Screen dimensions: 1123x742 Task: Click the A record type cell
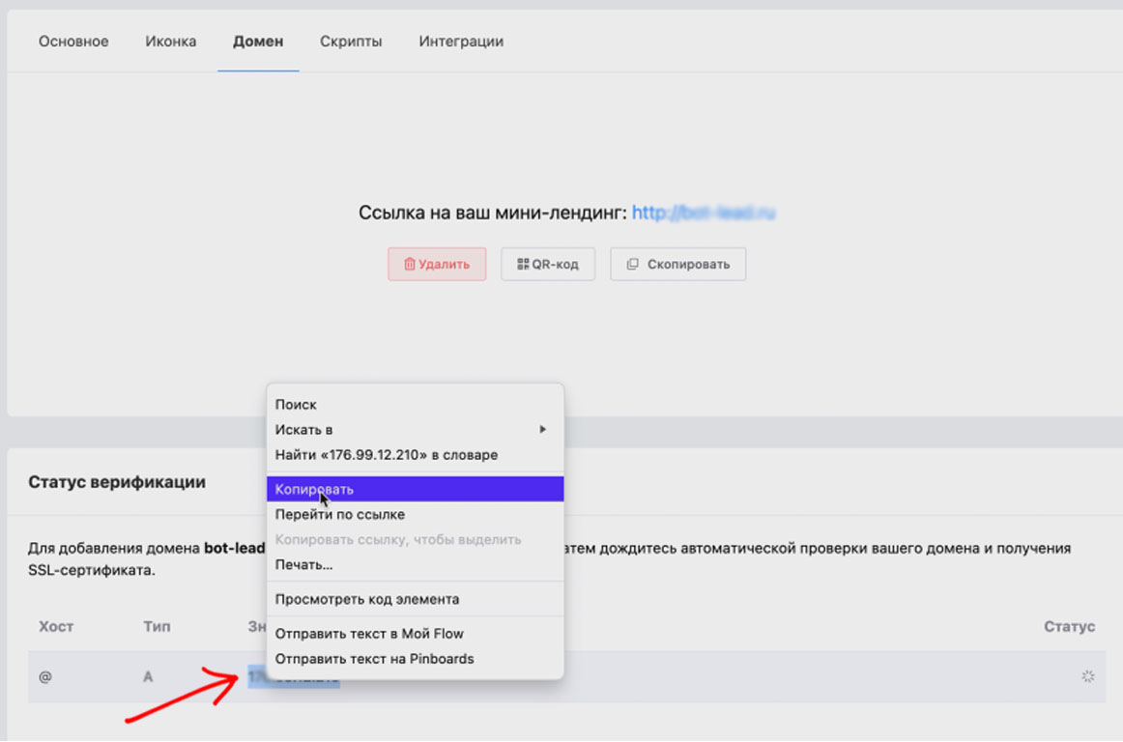pos(148,677)
